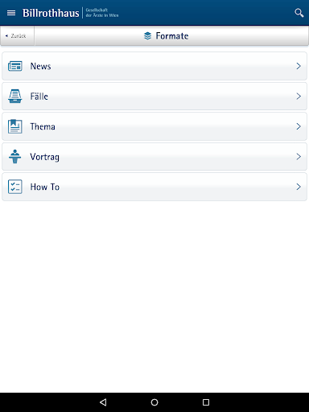Select the Vortrag list item
309x412 pixels.
click(x=154, y=156)
